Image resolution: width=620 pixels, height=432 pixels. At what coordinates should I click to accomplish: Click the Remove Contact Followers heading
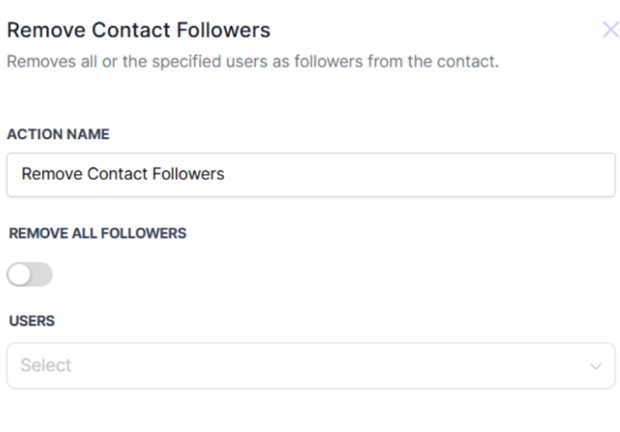[139, 31]
